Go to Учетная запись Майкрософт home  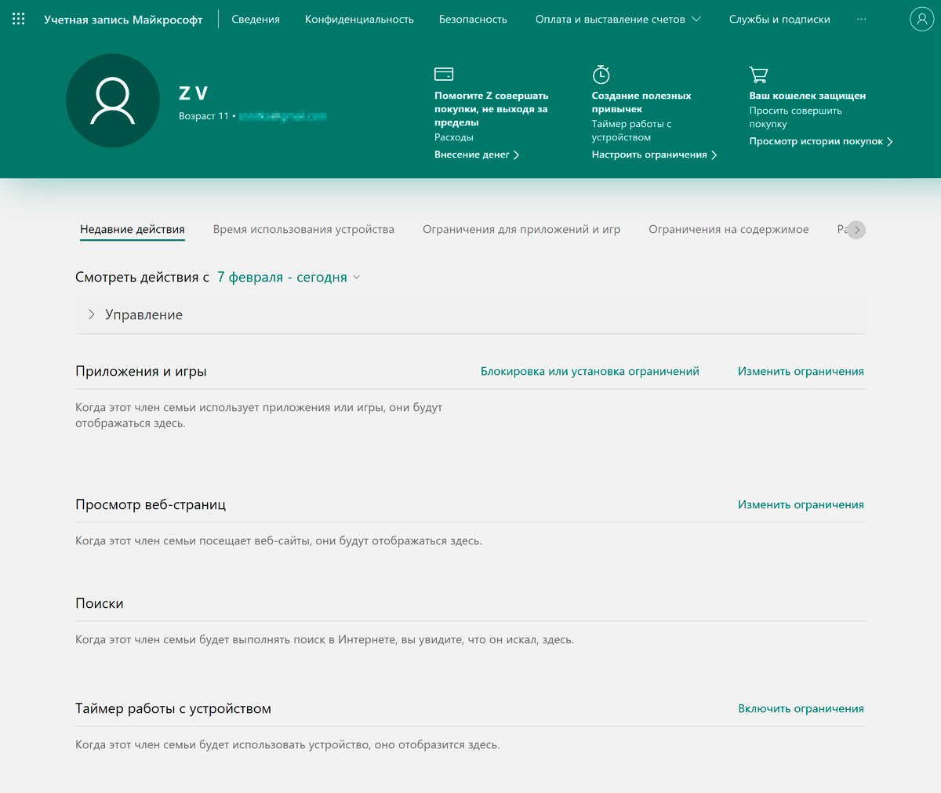click(123, 20)
